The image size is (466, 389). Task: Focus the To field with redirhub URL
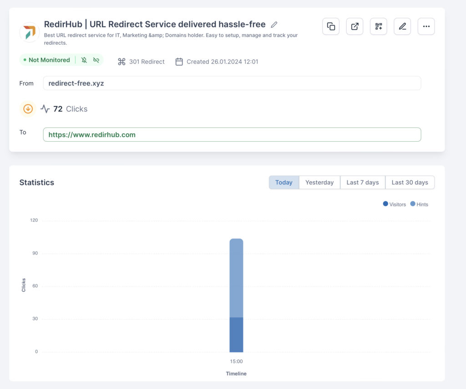[232, 135]
